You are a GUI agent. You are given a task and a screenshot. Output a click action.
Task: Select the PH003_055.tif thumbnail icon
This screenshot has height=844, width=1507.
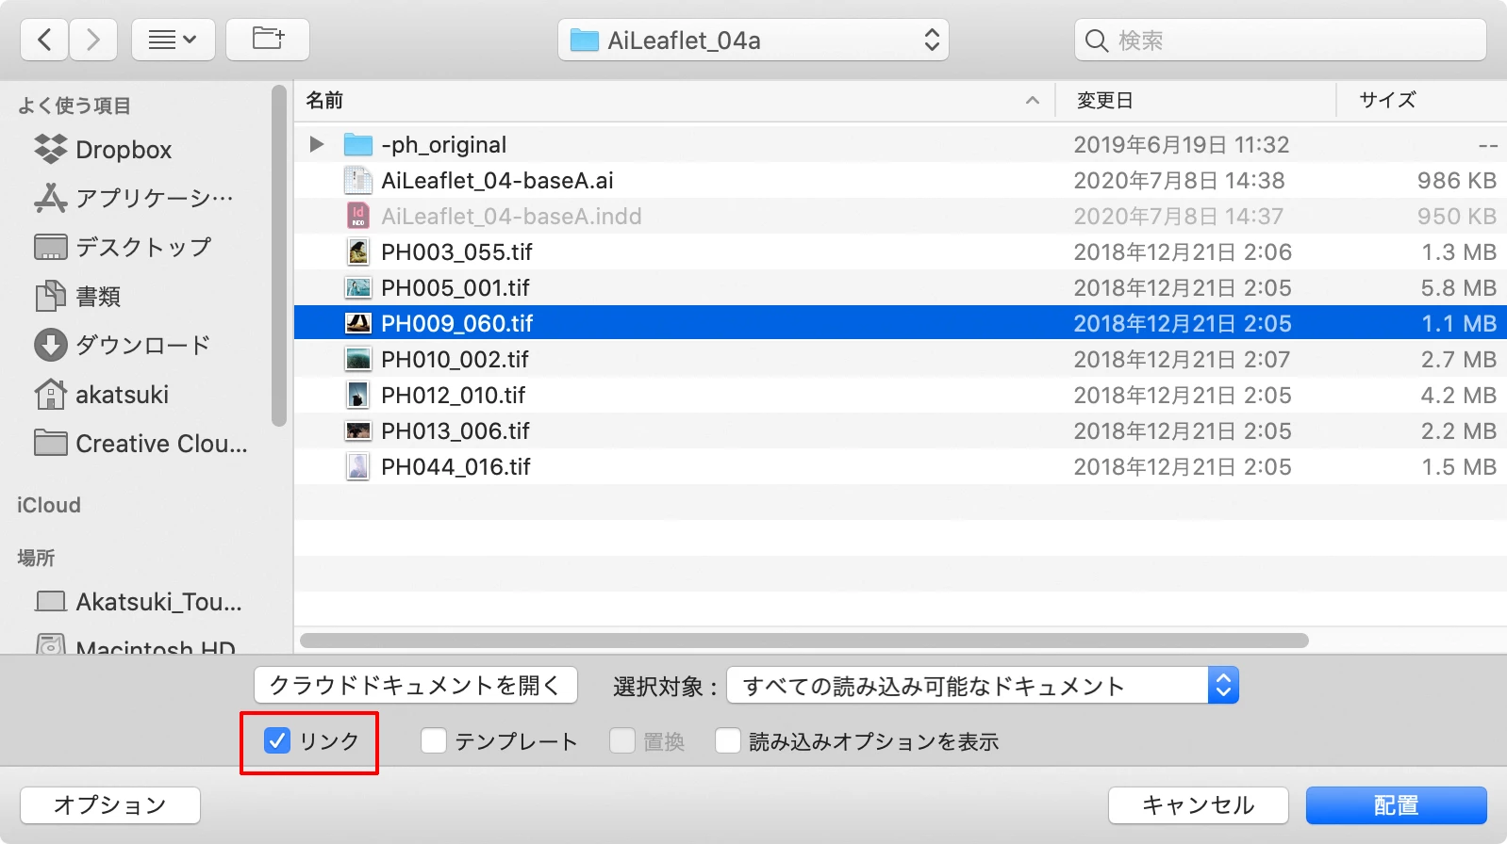tap(358, 252)
